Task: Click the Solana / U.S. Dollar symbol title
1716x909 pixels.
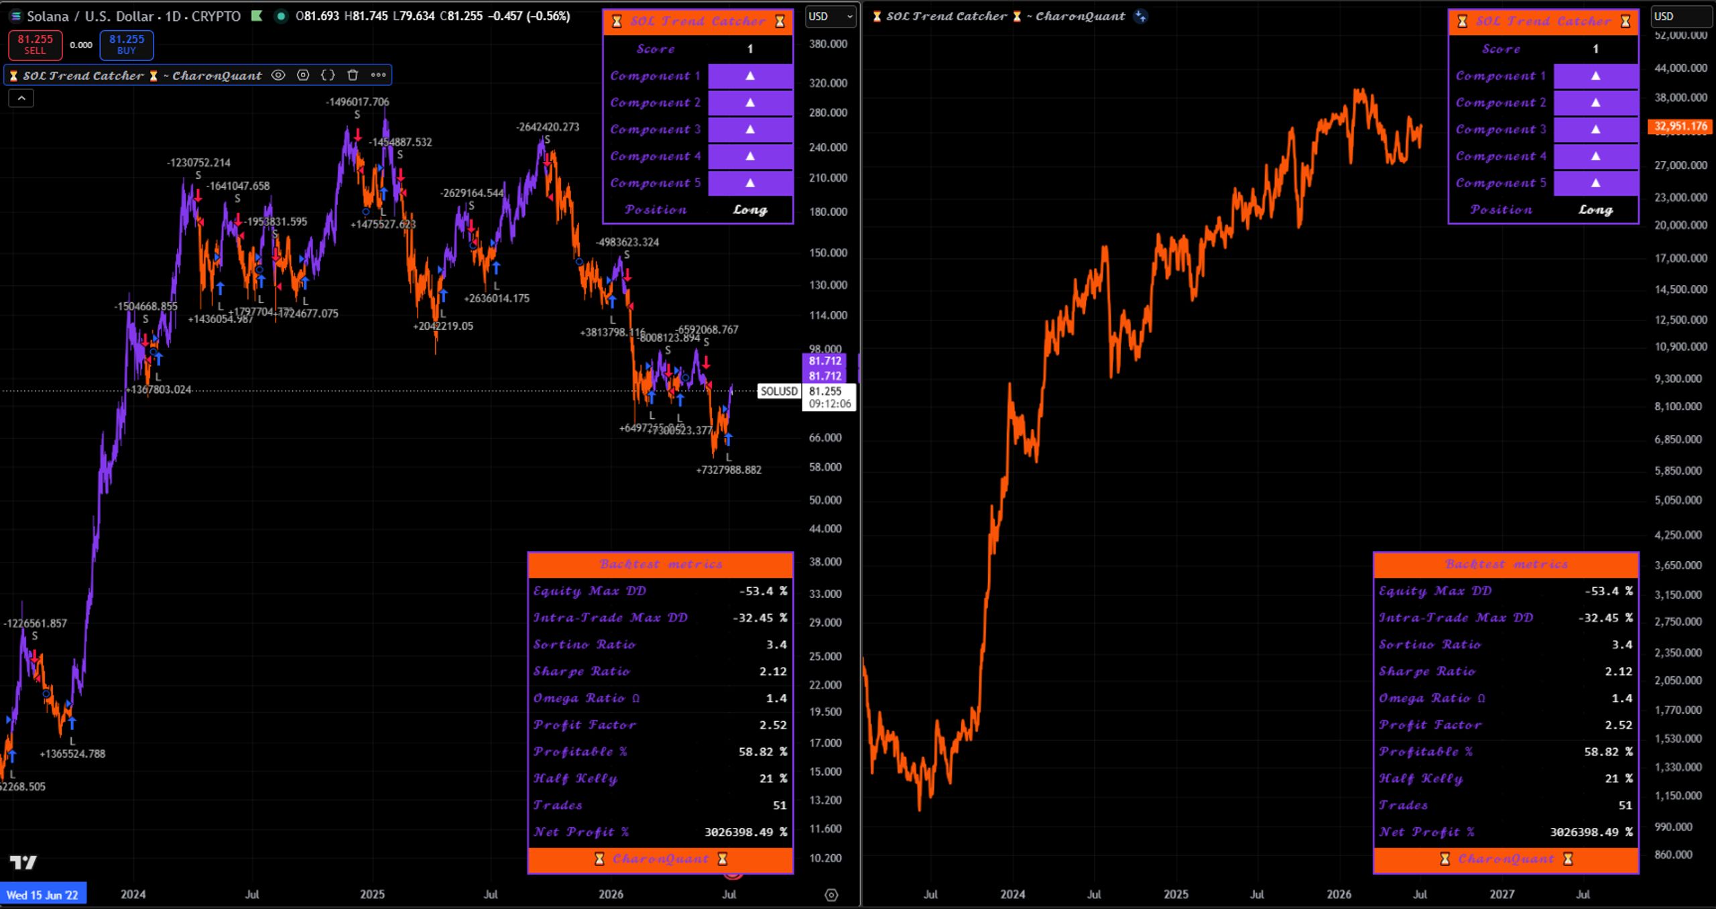Action: [x=90, y=16]
